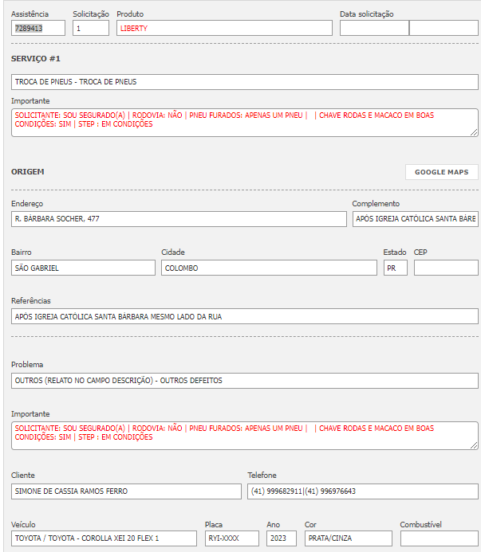This screenshot has height=552, width=481.
Task: Focus the Bairro field with São Gabriel
Action: point(83,268)
